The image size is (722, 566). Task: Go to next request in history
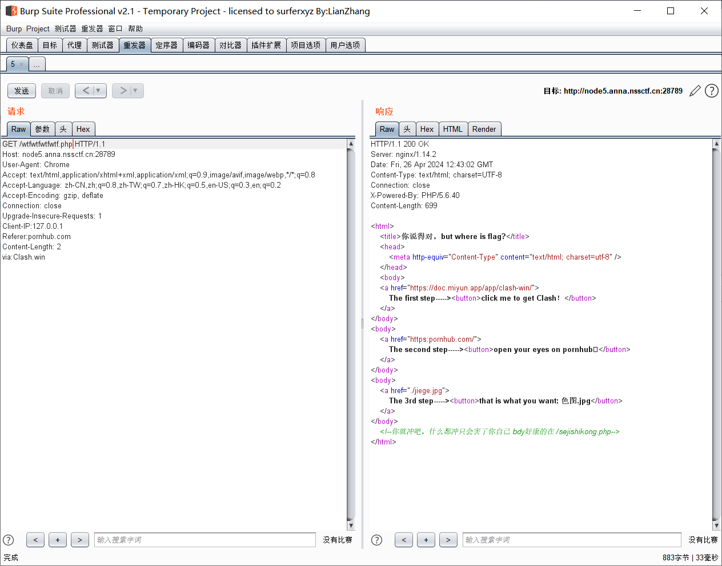coord(123,91)
